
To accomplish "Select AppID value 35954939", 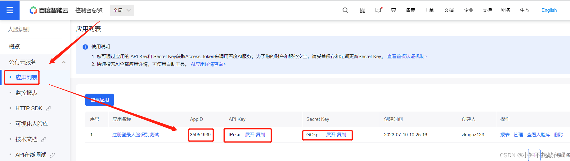I will tap(200, 135).
